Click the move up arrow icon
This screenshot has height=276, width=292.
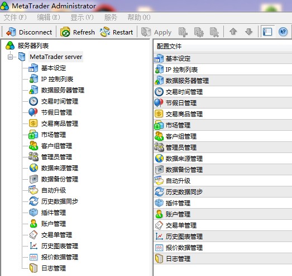233,32
